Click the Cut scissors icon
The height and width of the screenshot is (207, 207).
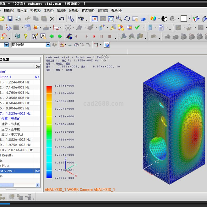click(x=27, y=19)
